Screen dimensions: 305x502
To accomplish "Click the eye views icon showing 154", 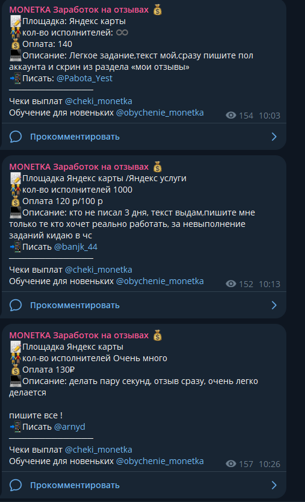I will point(231,115).
